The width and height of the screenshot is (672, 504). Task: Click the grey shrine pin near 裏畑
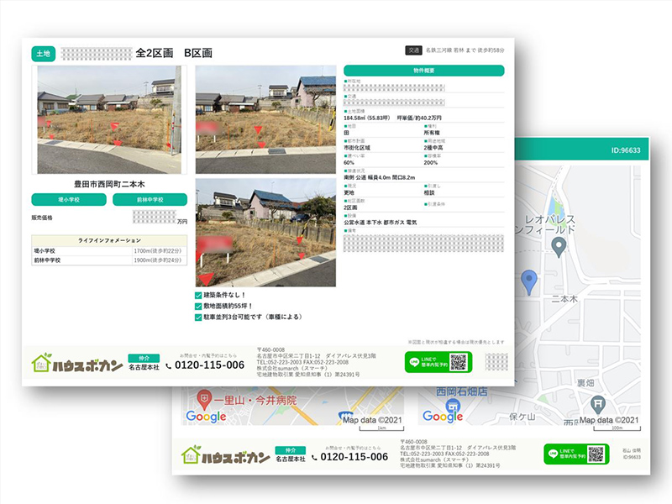pos(598,404)
